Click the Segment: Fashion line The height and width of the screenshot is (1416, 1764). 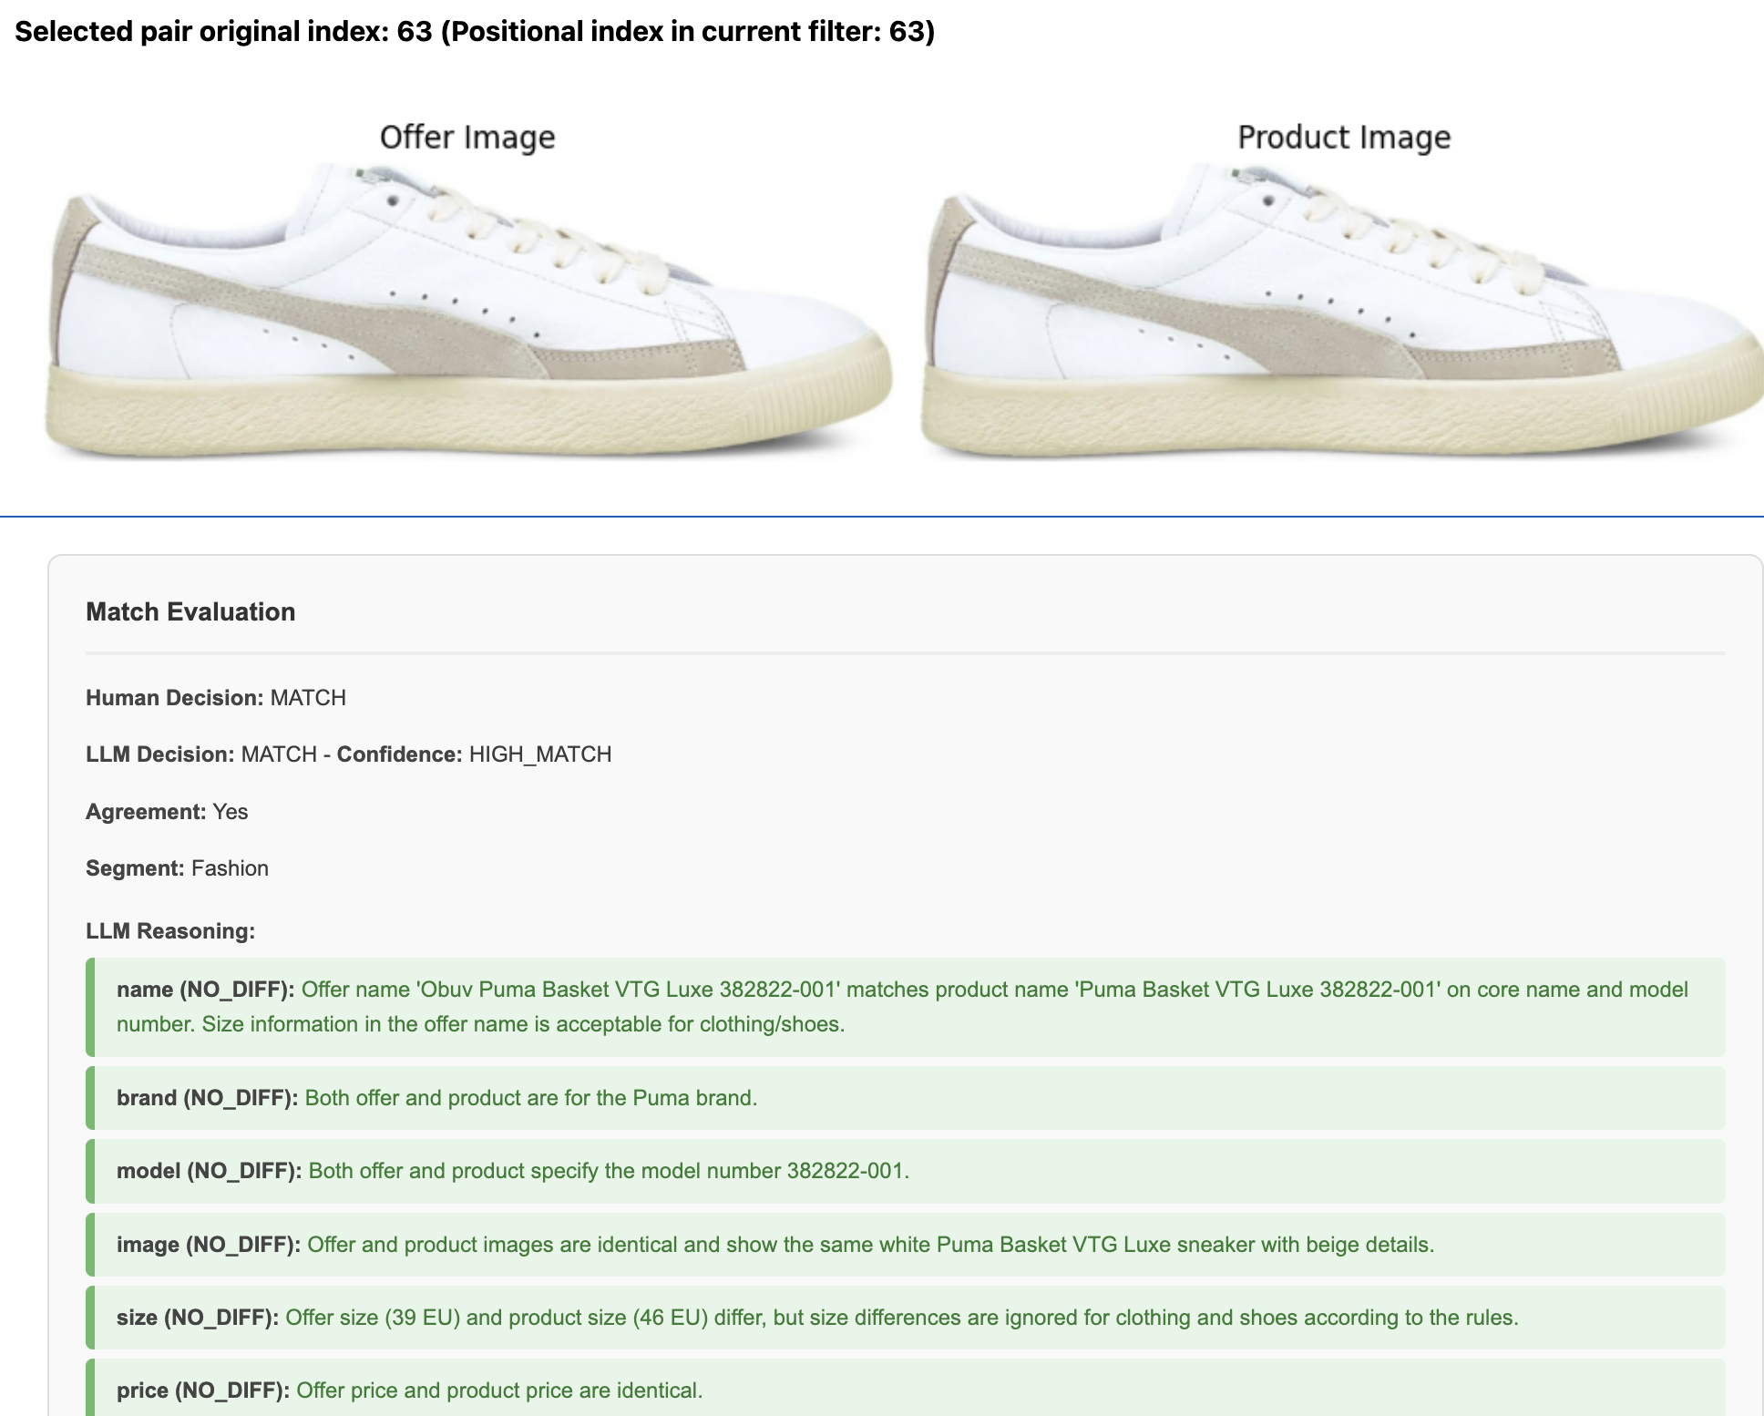coord(177,868)
